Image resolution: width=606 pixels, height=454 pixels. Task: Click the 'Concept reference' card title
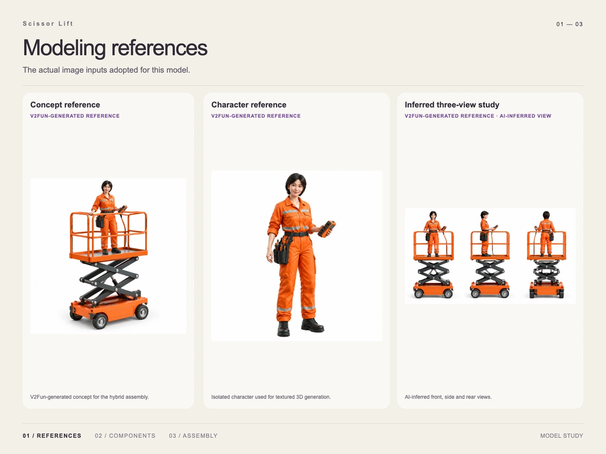tap(65, 105)
